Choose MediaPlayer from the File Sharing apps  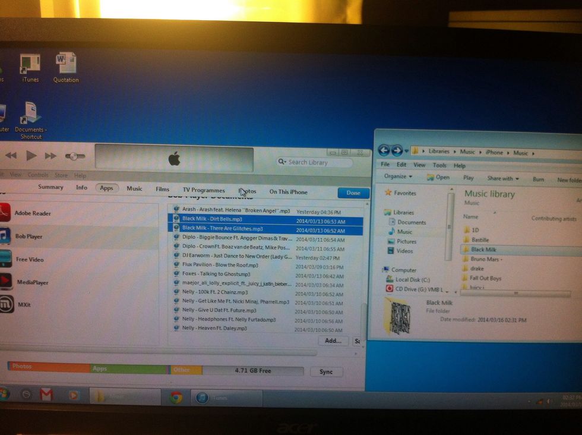point(33,282)
